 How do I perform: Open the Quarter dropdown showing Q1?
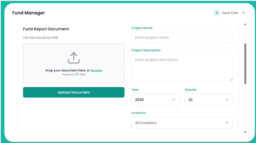(x=209, y=100)
